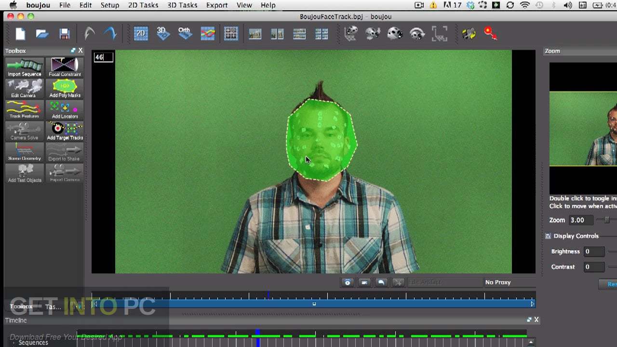This screenshot has width=617, height=347.
Task: Select the quad image layout icon
Action: coord(322,34)
